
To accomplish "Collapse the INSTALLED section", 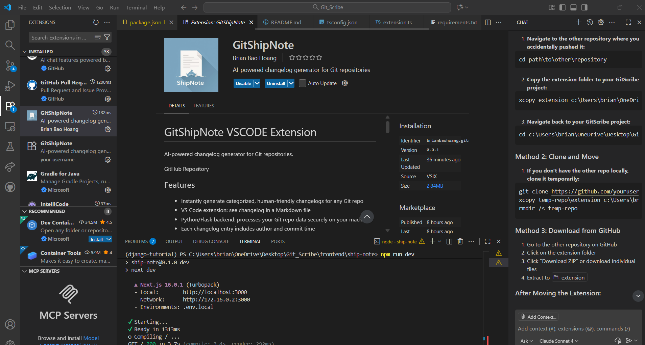I will 25,52.
